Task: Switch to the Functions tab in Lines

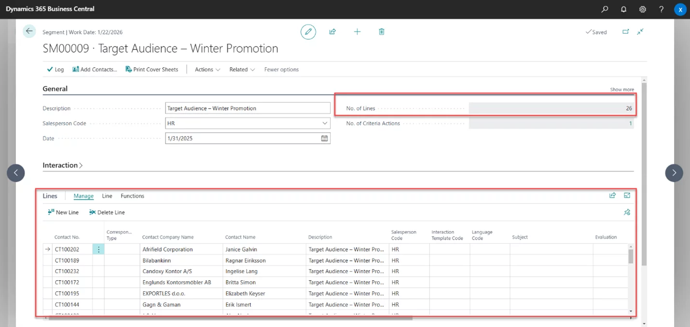Action: coord(132,196)
